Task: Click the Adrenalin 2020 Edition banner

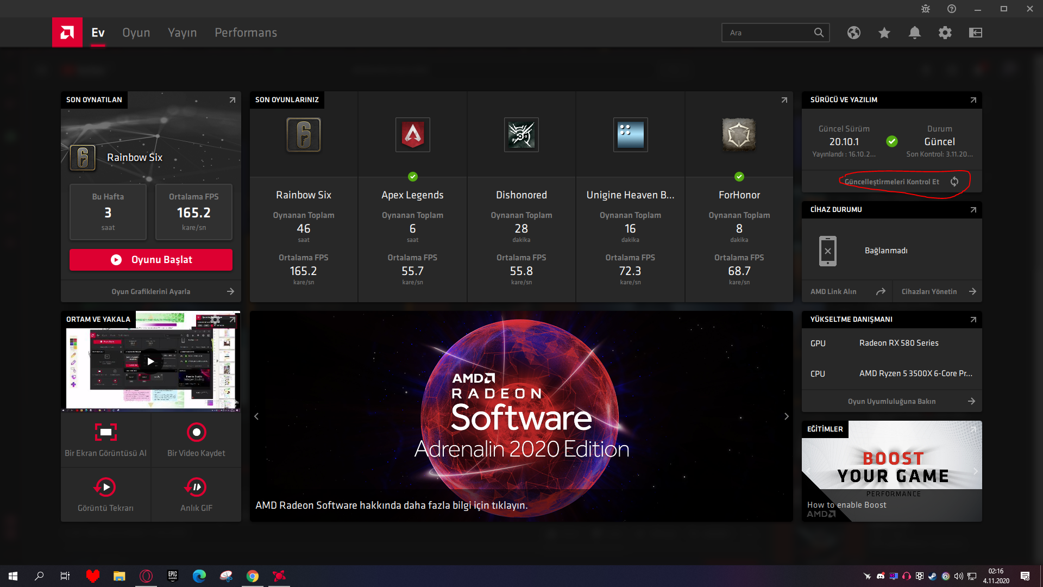Action: pyautogui.click(x=521, y=416)
